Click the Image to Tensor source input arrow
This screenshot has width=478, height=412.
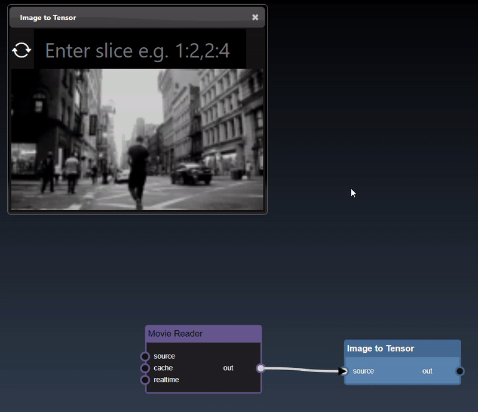click(x=342, y=371)
